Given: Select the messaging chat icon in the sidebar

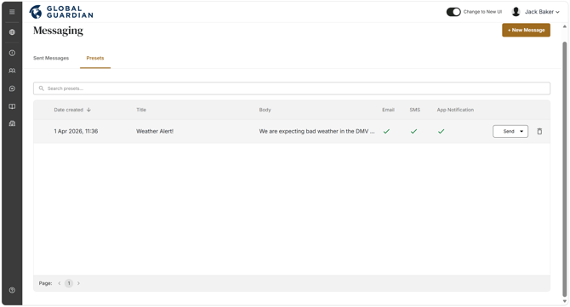Looking at the screenshot, I should [12, 88].
